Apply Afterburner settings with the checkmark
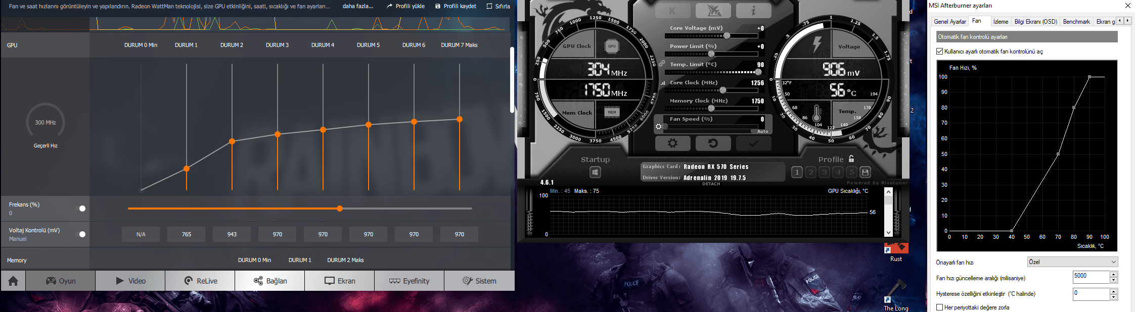 coord(753,143)
